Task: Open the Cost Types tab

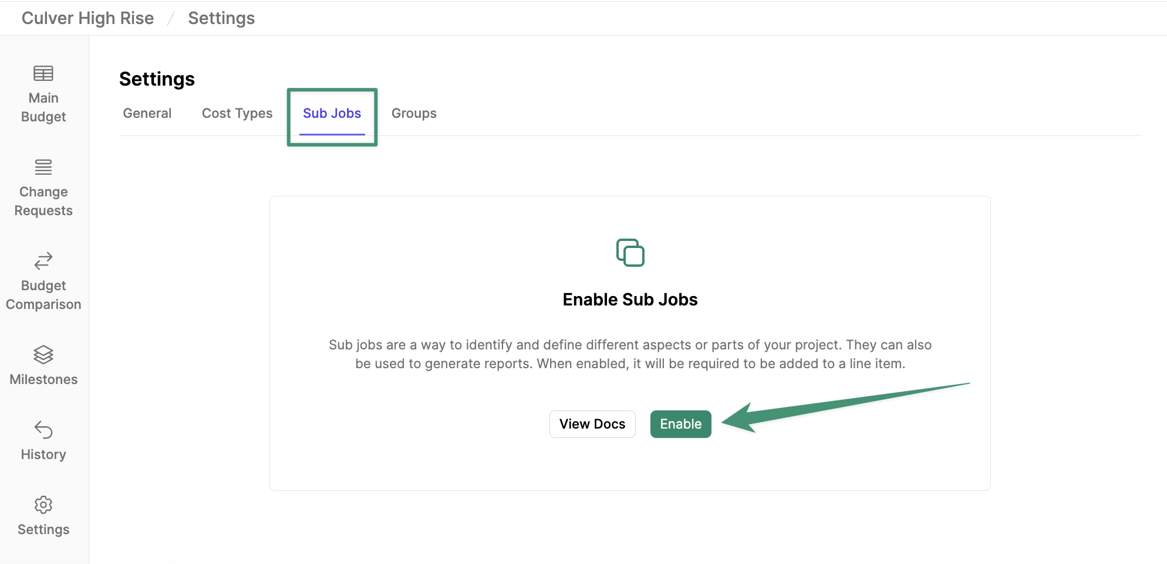Action: (x=237, y=113)
